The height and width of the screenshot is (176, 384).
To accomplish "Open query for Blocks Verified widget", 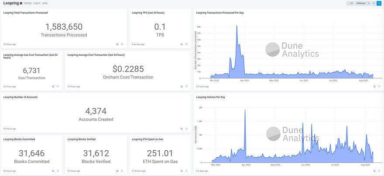I will tap(117, 171).
